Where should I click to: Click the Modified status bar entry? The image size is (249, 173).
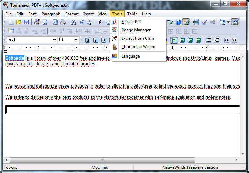pyautogui.click(x=100, y=167)
